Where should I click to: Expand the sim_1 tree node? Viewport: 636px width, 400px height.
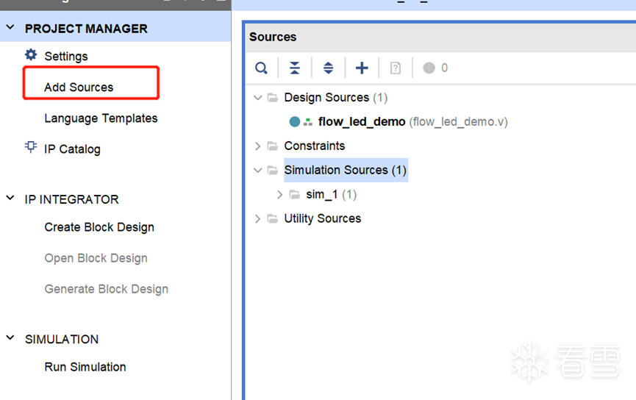(279, 195)
